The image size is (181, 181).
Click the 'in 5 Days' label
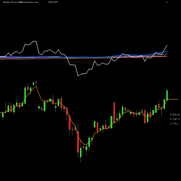(x=174, y=123)
